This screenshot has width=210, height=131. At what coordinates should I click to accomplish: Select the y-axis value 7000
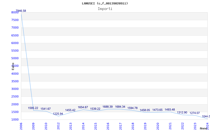point(15,28)
